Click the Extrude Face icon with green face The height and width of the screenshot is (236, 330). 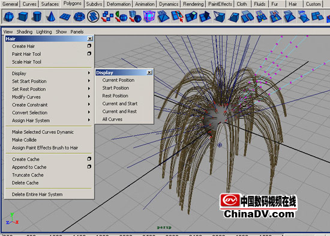click(191, 17)
